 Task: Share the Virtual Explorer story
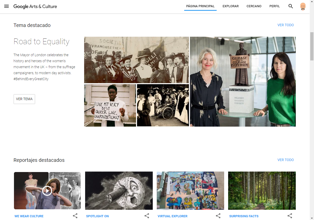(218, 216)
